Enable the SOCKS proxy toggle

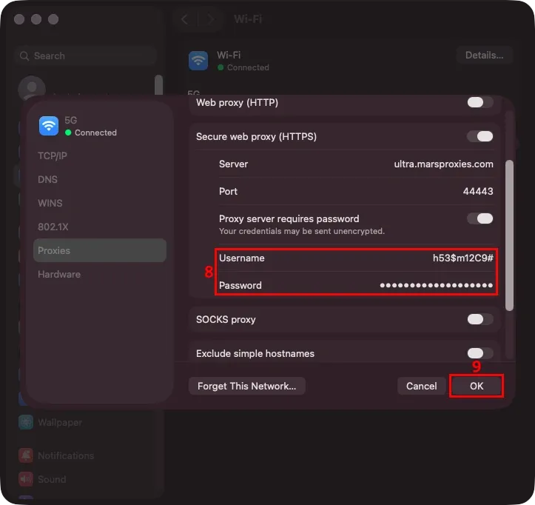[x=480, y=319]
